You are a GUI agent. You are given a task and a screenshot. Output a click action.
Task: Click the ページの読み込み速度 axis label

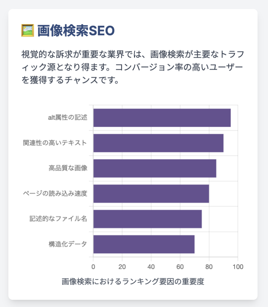tap(55, 193)
